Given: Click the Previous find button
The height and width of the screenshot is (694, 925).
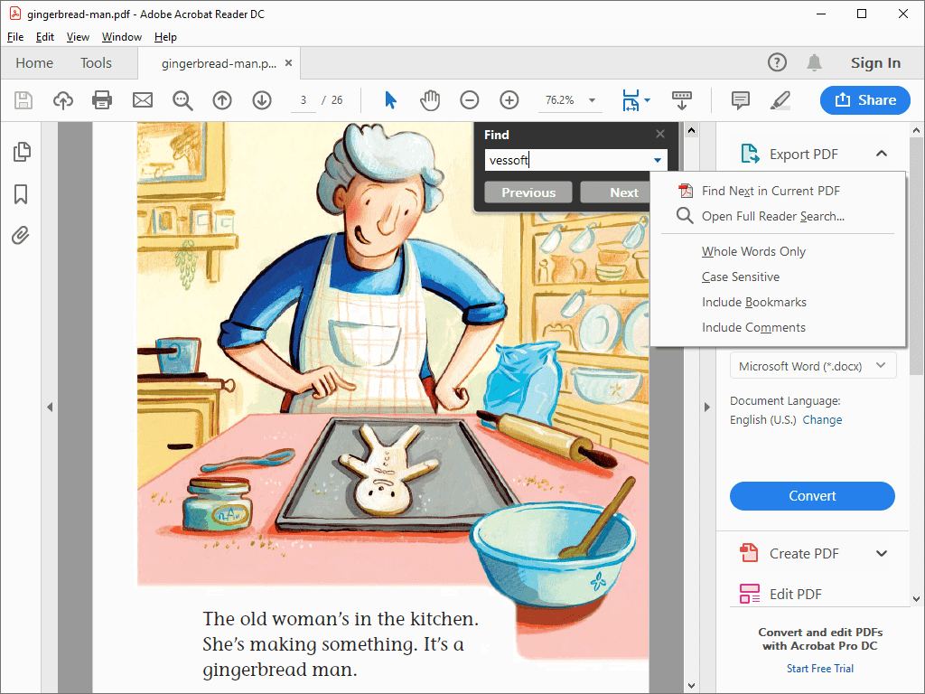Looking at the screenshot, I should pyautogui.click(x=528, y=192).
